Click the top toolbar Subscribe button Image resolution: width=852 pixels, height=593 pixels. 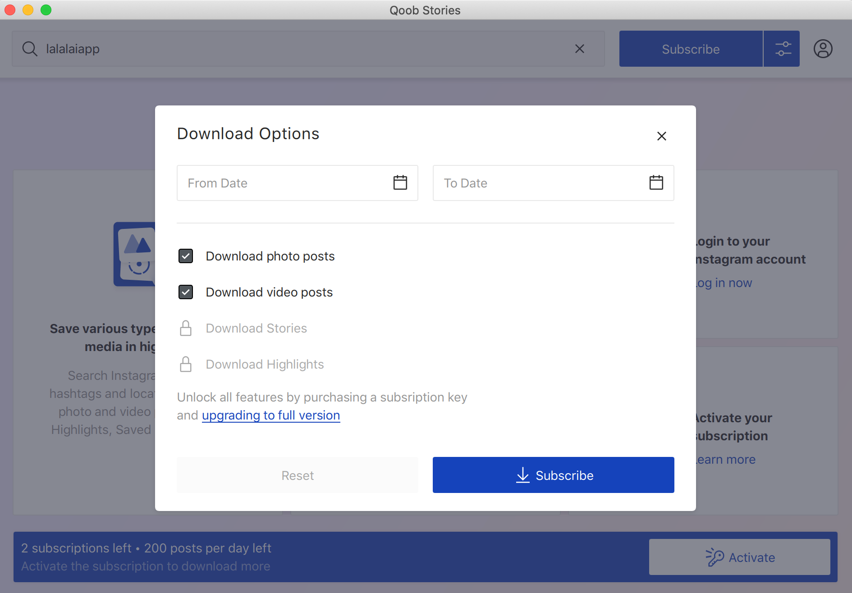[691, 49]
